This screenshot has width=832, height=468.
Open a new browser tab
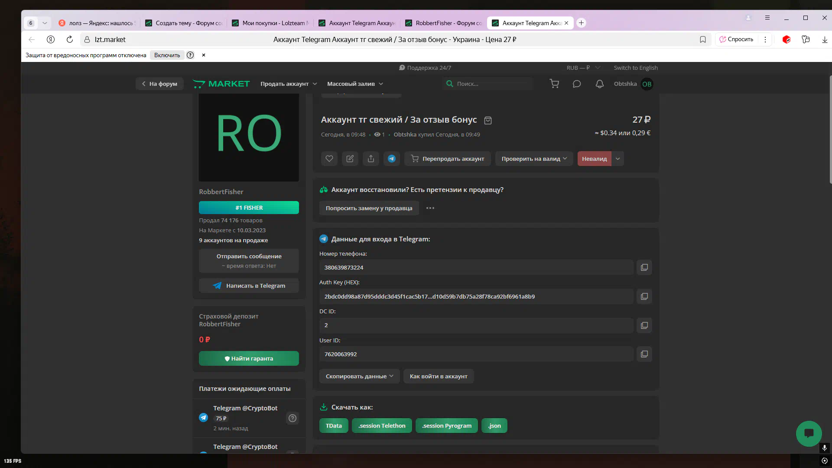coord(582,23)
